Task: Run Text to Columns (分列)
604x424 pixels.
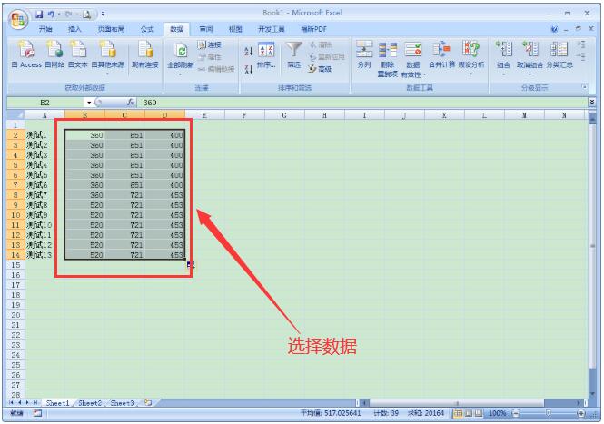Action: (x=364, y=54)
